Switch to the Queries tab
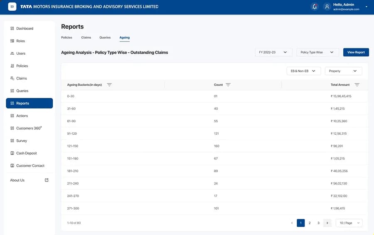 tap(105, 38)
